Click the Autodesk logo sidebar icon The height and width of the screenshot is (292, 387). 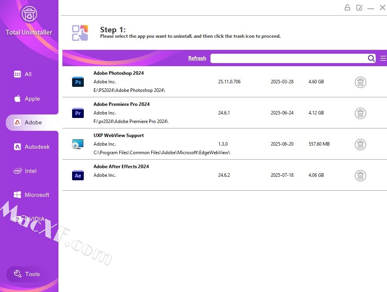click(x=17, y=147)
